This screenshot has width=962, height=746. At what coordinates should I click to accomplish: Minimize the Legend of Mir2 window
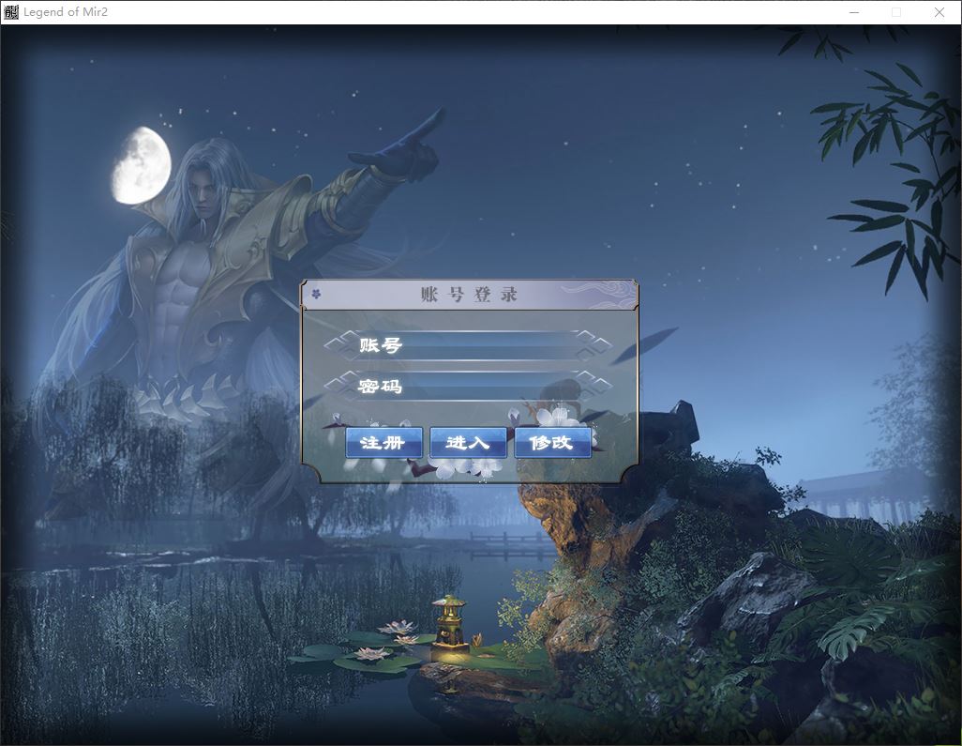point(854,12)
